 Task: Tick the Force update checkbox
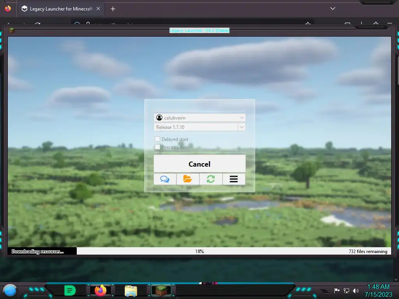[x=157, y=147]
